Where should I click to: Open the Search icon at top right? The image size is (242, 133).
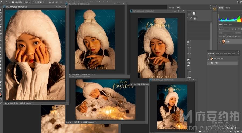tap(237, 2)
